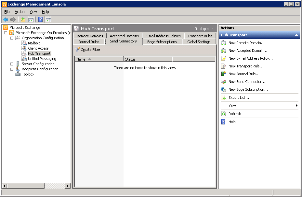Click the Microsoft Exchange root tree icon
This screenshot has width=302, height=197.
pos(6,28)
